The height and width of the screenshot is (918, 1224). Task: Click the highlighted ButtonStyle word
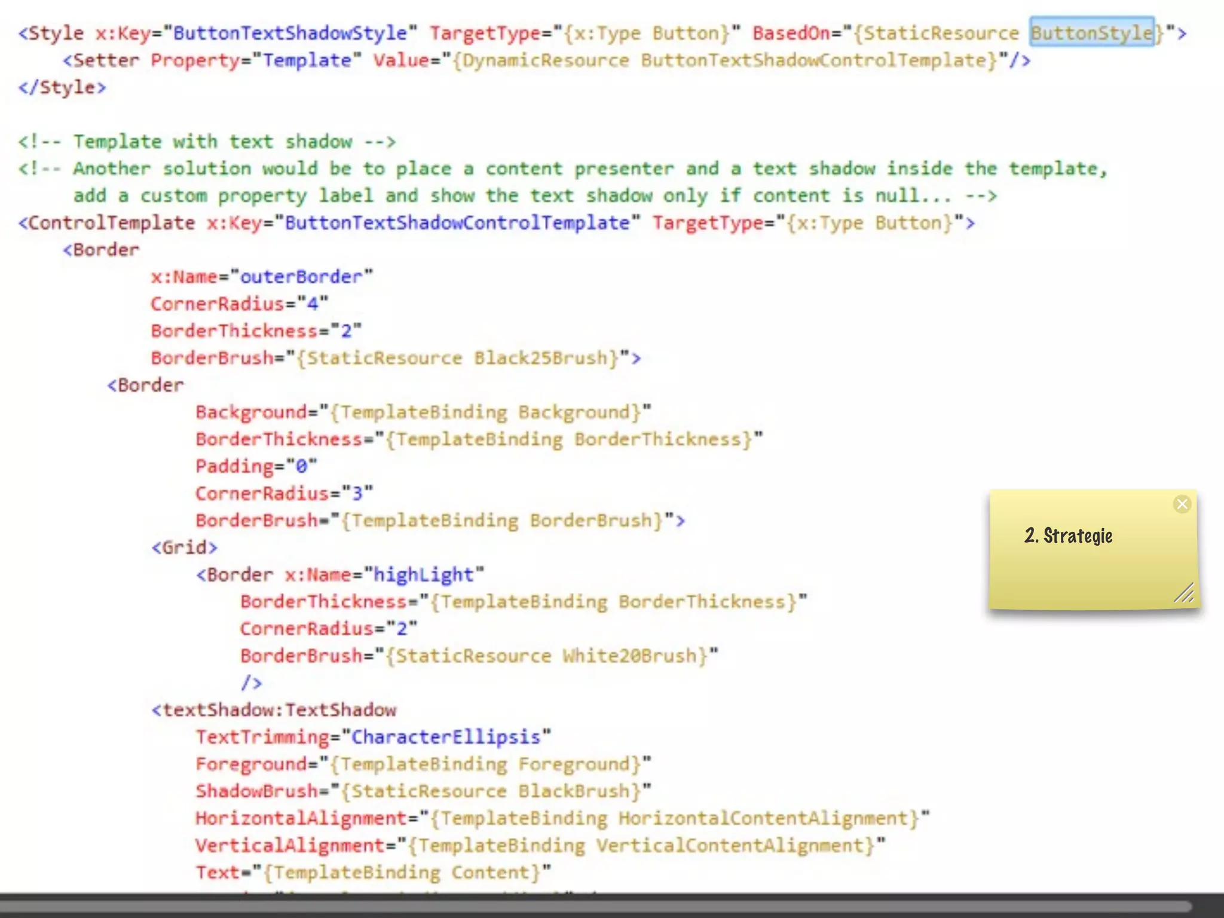pyautogui.click(x=1091, y=32)
